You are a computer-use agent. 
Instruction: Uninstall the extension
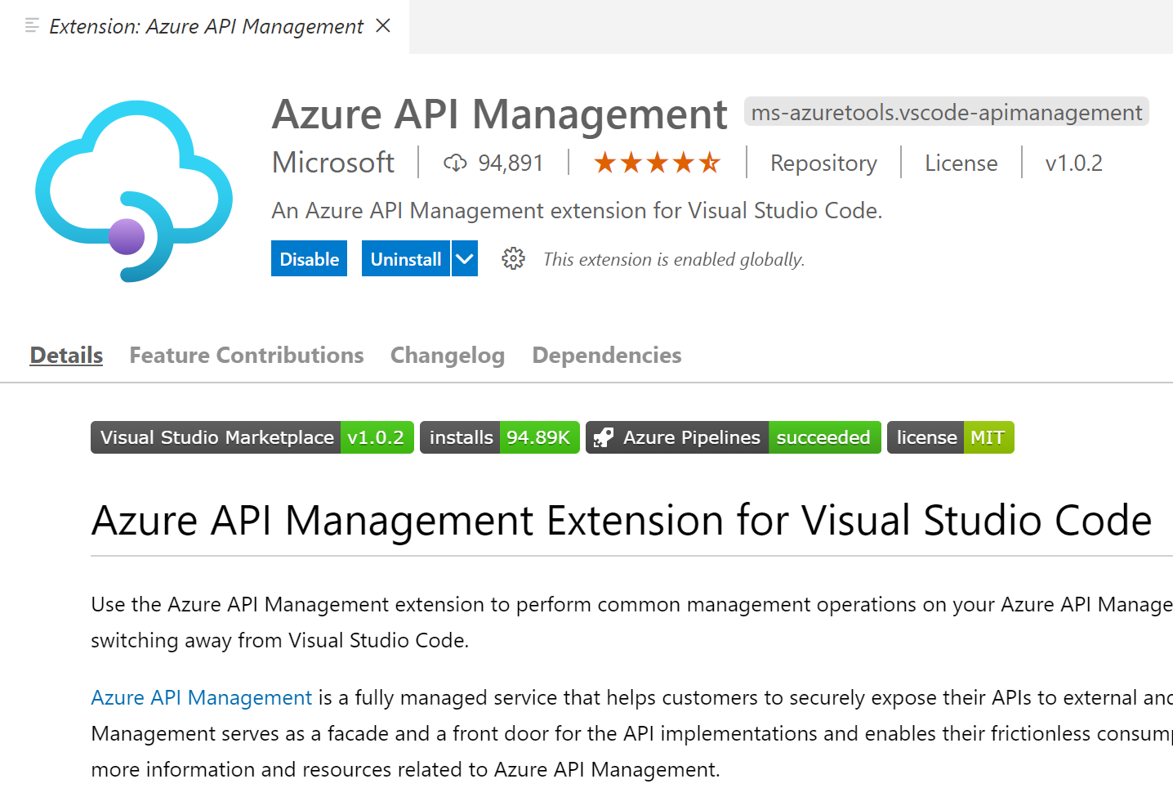click(x=406, y=258)
